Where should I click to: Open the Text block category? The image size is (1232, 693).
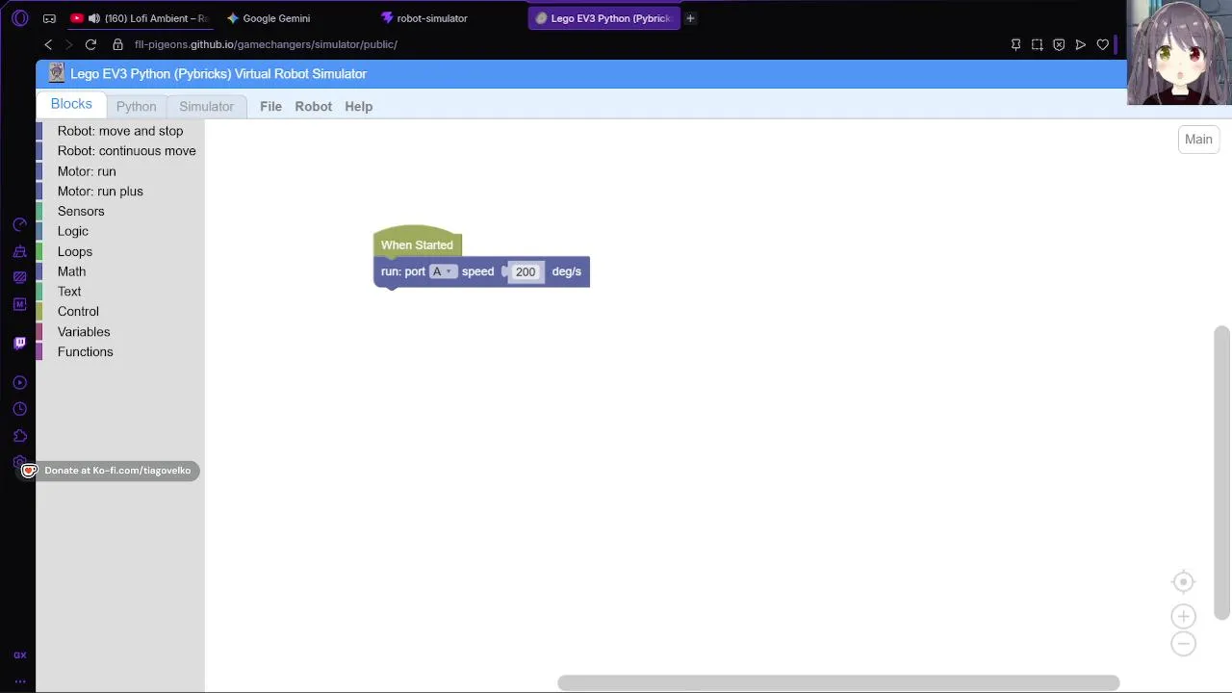pos(120,292)
